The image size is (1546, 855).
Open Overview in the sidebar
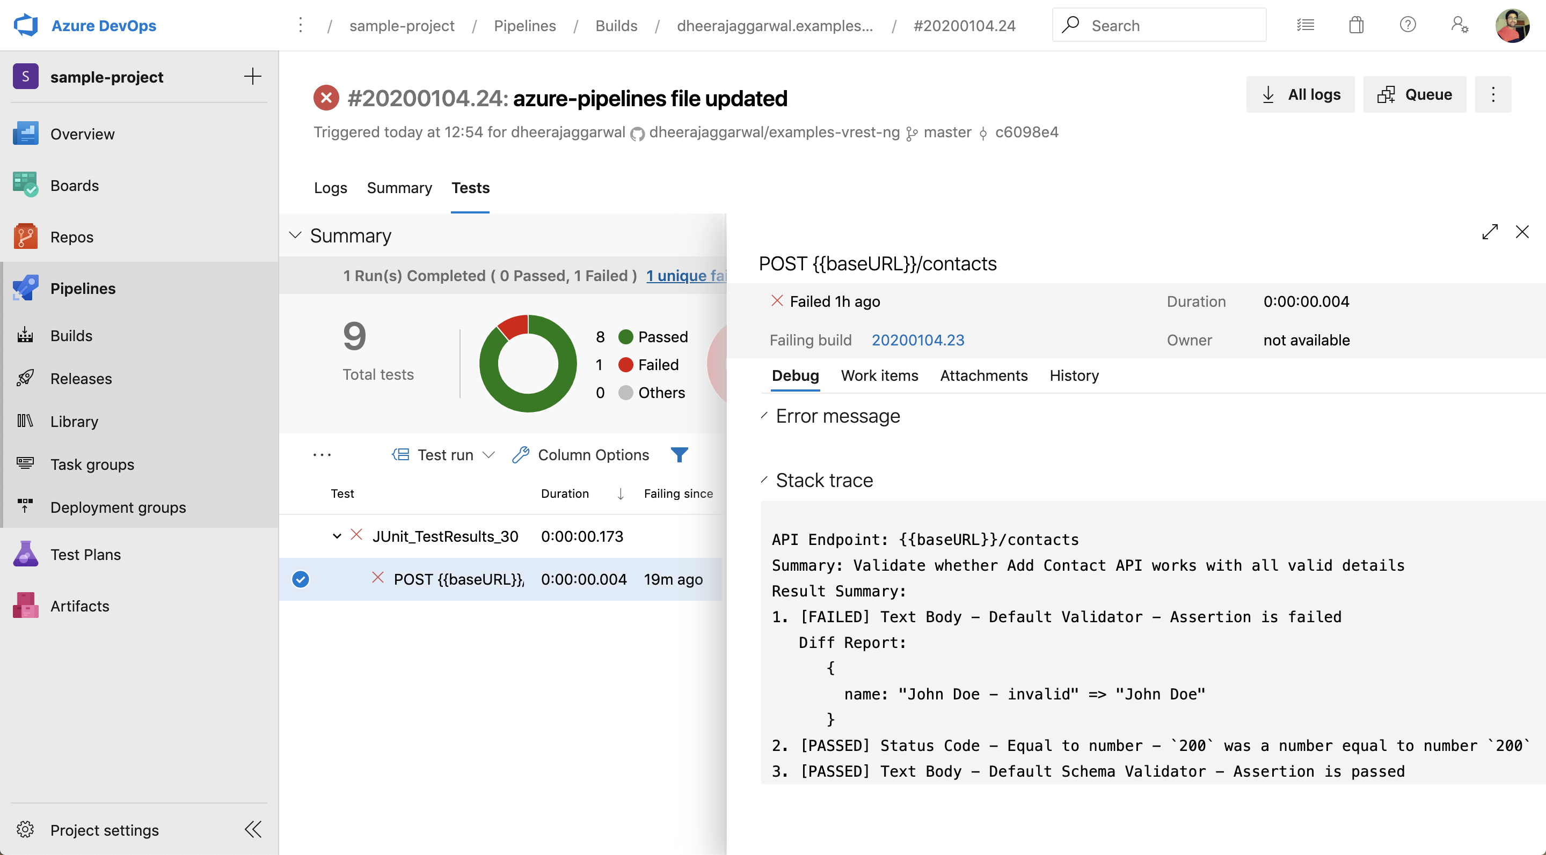139,134
